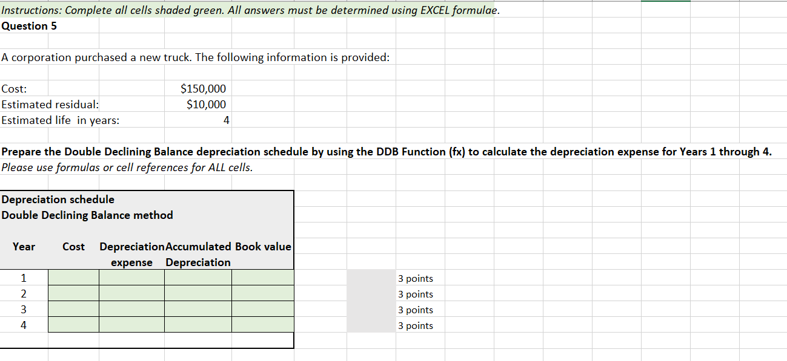Select the grey score cell beside Year 4
787x361 pixels.
[371, 325]
